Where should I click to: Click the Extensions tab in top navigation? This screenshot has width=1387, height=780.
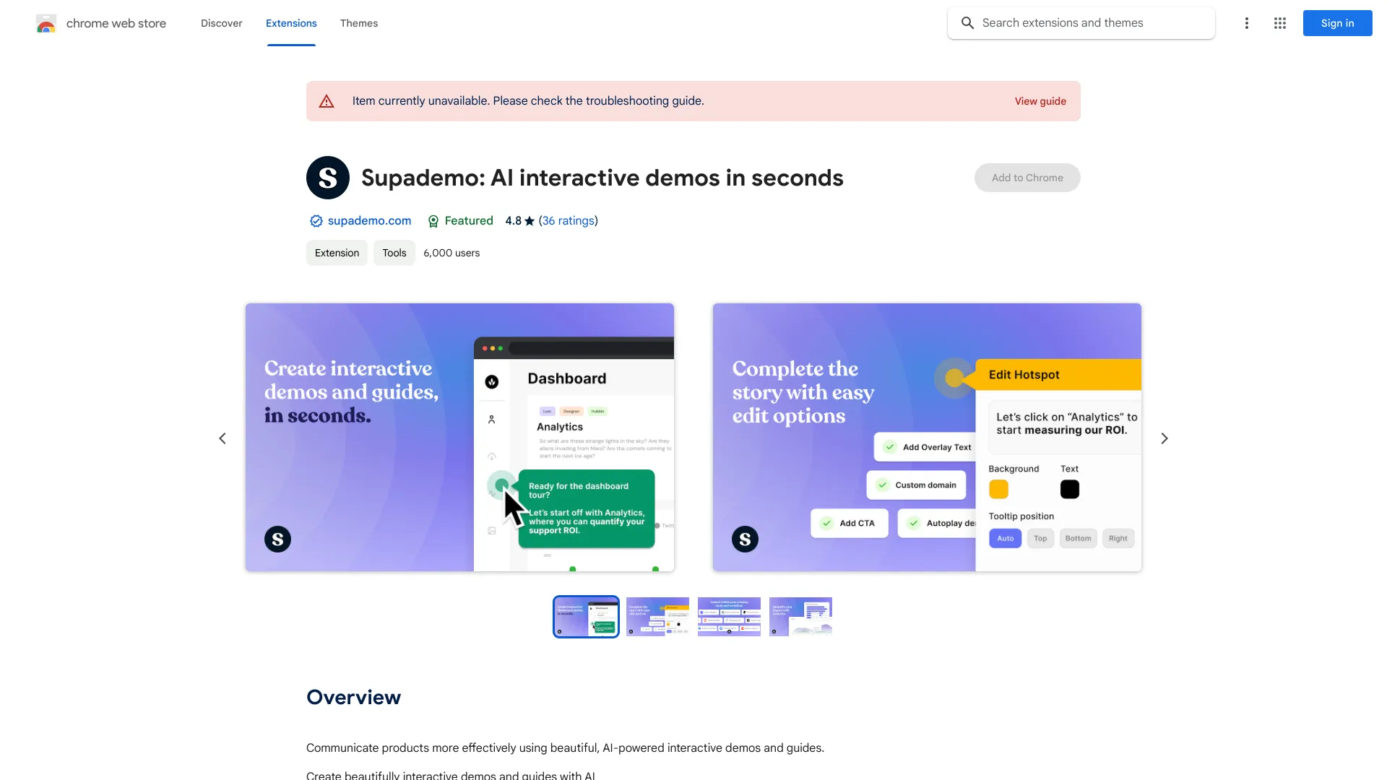290,23
